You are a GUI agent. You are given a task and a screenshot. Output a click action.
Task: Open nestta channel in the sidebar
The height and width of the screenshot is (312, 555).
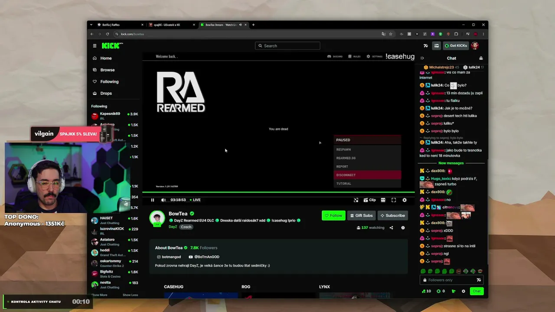(x=114, y=285)
